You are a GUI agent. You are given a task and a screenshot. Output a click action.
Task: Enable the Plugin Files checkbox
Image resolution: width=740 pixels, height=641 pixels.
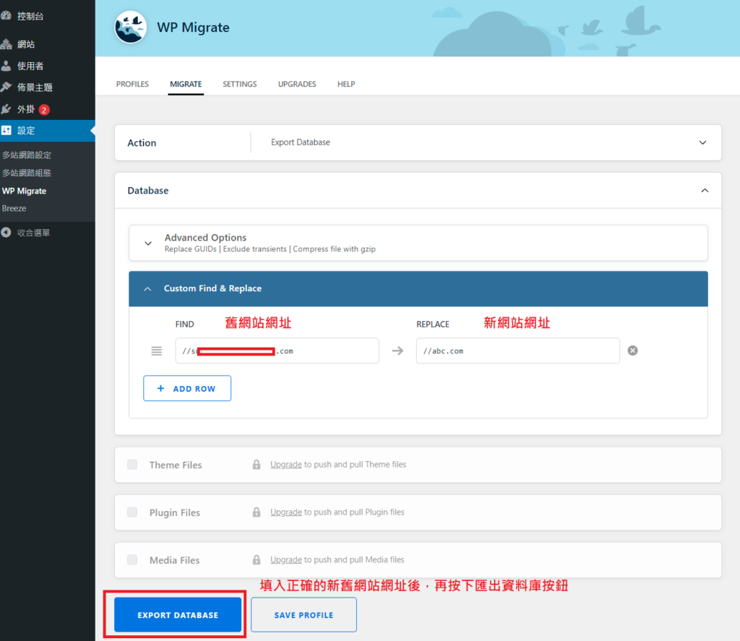pos(132,512)
